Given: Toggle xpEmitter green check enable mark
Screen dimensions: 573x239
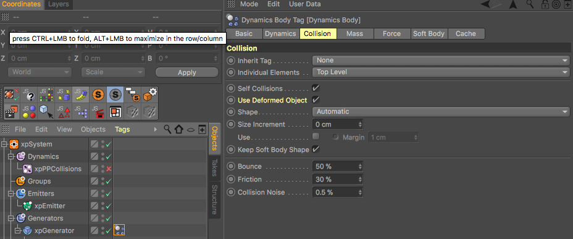Looking at the screenshot, I should [x=109, y=206].
